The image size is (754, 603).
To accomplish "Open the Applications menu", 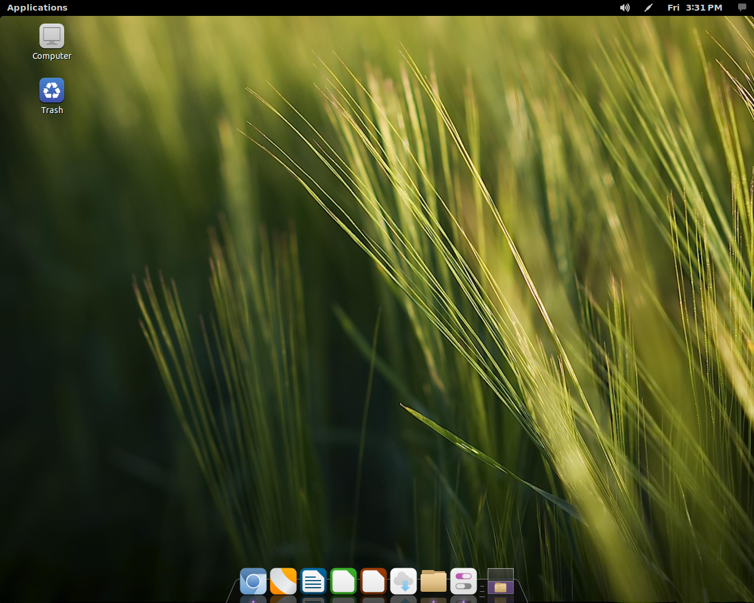I will pyautogui.click(x=37, y=8).
